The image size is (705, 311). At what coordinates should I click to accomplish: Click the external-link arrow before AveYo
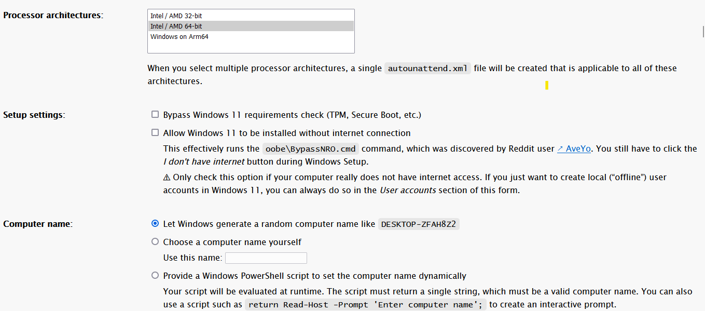coord(560,148)
